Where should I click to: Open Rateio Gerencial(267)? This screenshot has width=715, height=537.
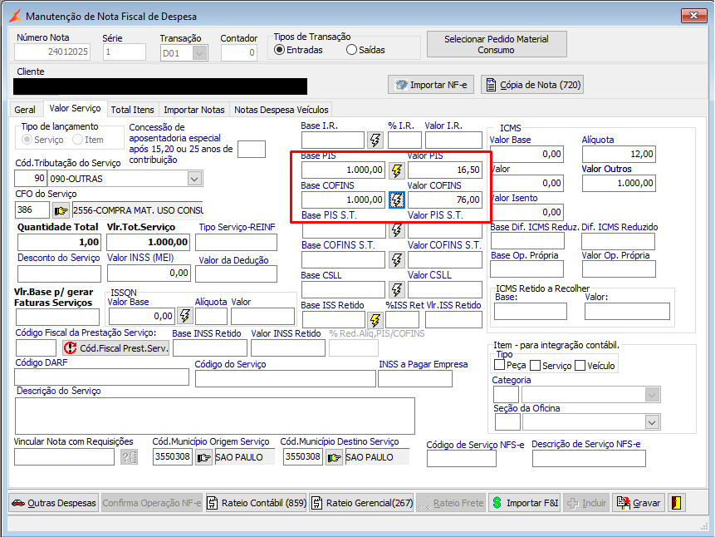(361, 503)
